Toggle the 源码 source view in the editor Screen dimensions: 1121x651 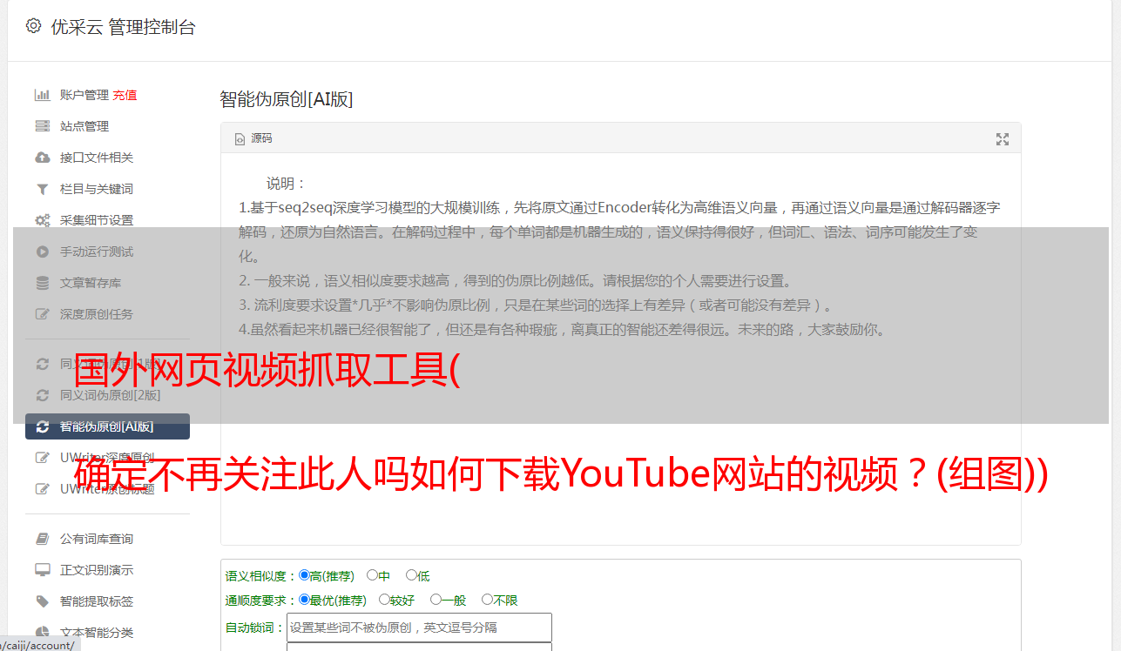click(253, 138)
